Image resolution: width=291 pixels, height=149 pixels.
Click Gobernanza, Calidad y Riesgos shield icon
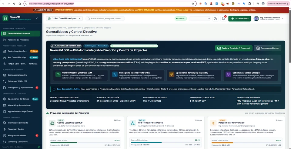pos(228,74)
